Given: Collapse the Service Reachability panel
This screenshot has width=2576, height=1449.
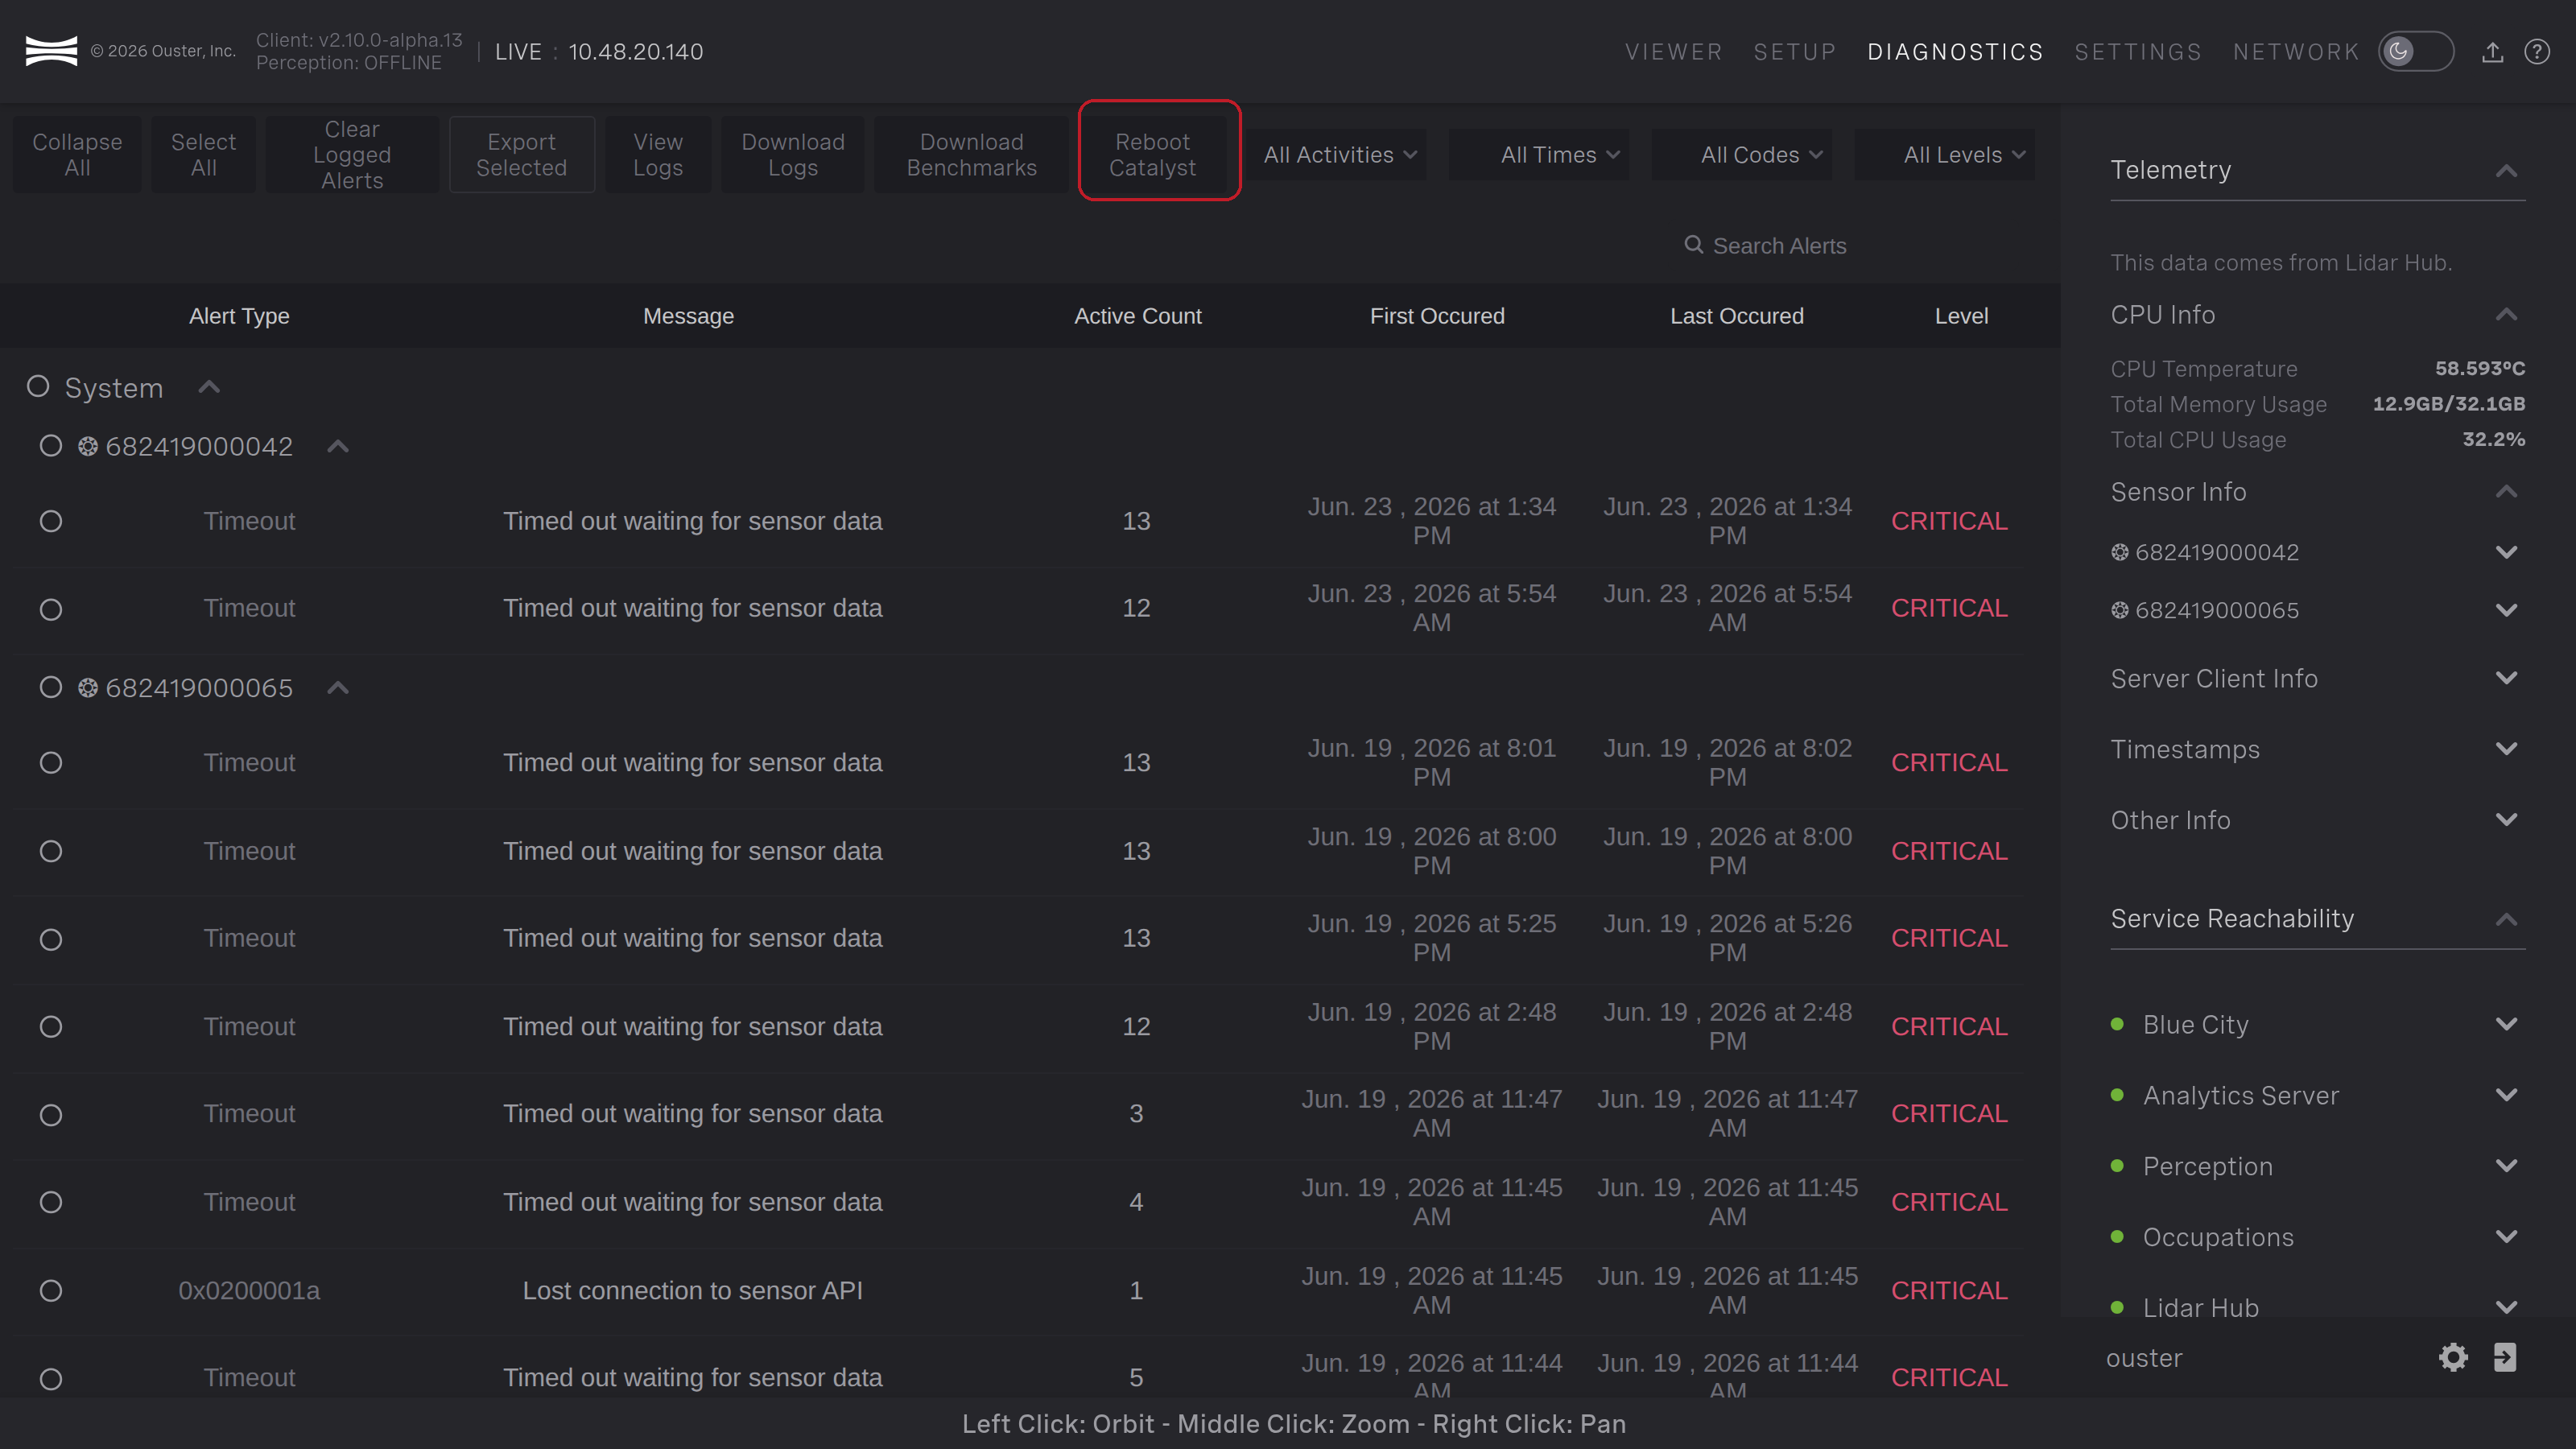Looking at the screenshot, I should click(x=2506, y=919).
